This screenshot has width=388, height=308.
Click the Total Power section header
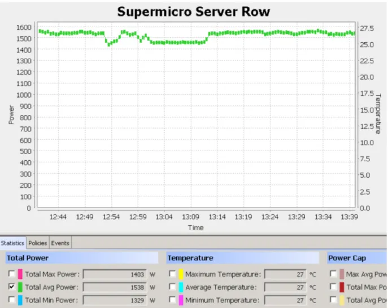click(x=82, y=258)
